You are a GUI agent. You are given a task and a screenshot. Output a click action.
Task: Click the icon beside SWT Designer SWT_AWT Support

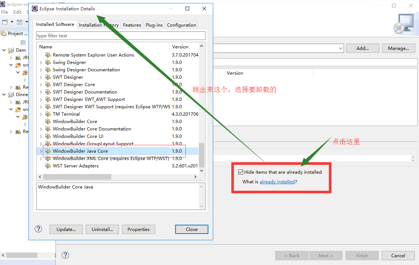pyautogui.click(x=48, y=99)
